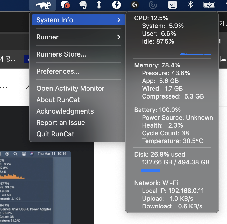Image resolution: width=227 pixels, height=224 pixels.
Task: Click the Control Center icon in the embedded screenshot
Action: 24,154
